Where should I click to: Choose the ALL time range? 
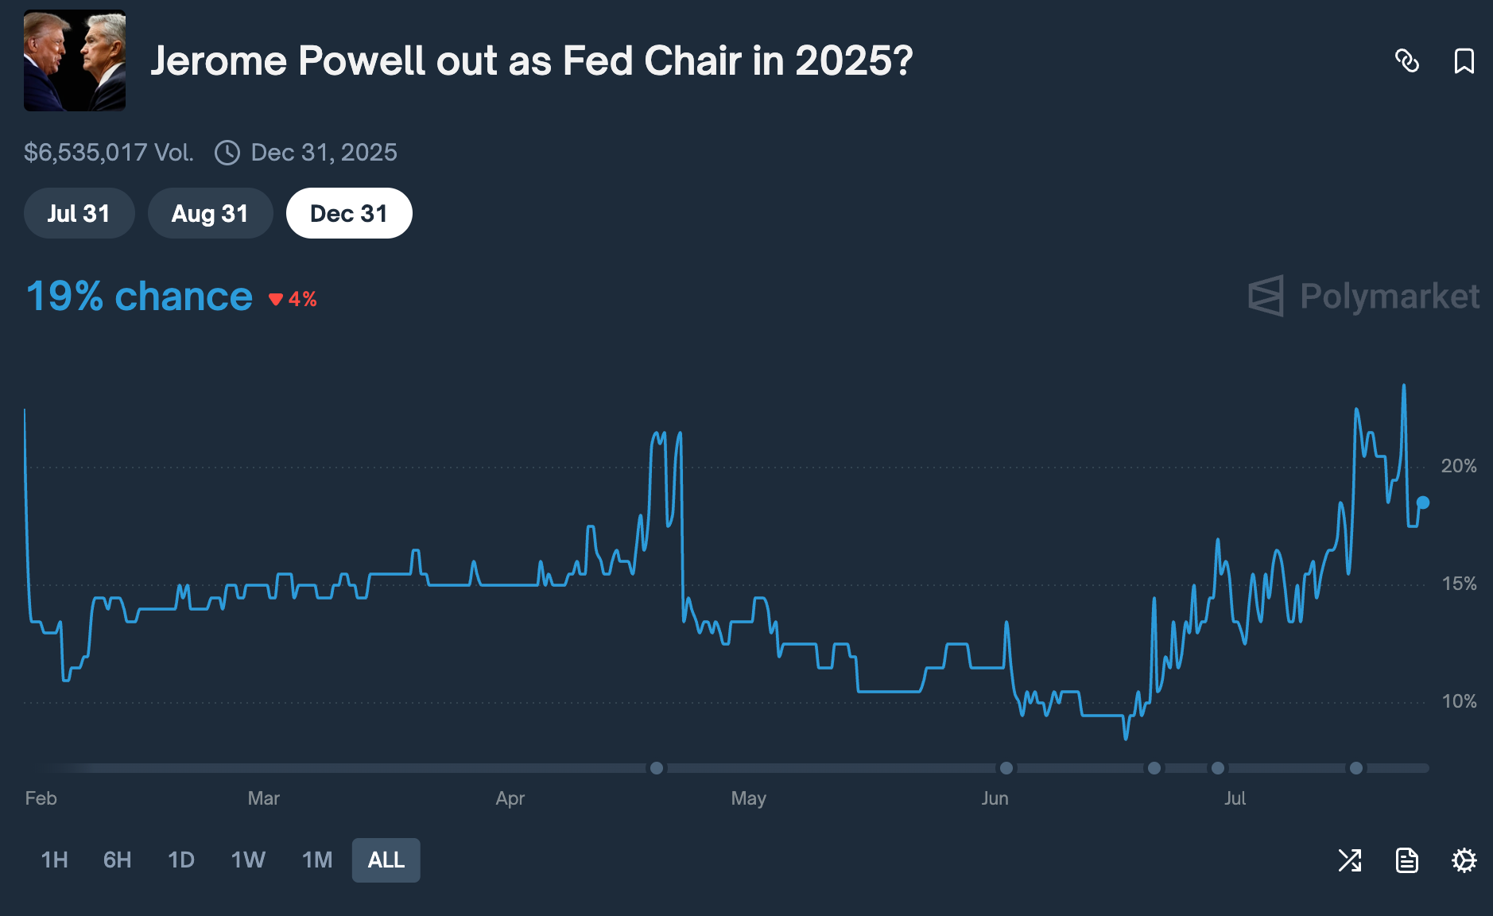click(386, 860)
